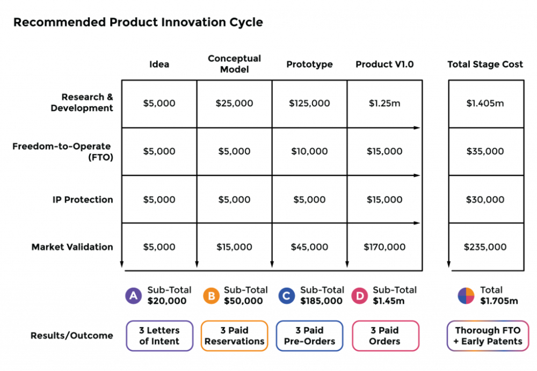Screen dimensions: 537x371
Task: Select the Thorough FTO + Early Patents box
Action: pyautogui.click(x=488, y=336)
